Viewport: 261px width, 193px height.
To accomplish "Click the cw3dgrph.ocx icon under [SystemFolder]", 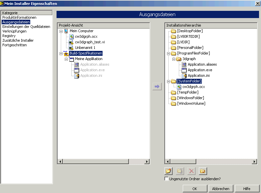I will (179, 87).
